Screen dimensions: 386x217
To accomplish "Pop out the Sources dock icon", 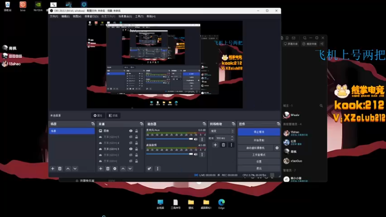I will (x=141, y=124).
